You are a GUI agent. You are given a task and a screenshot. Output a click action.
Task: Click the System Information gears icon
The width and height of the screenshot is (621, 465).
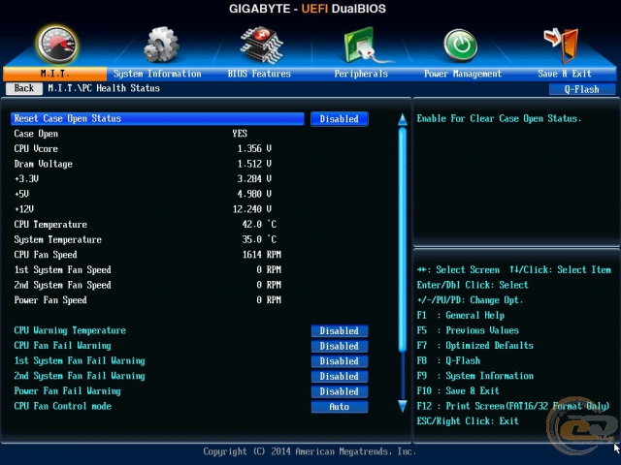tap(161, 45)
